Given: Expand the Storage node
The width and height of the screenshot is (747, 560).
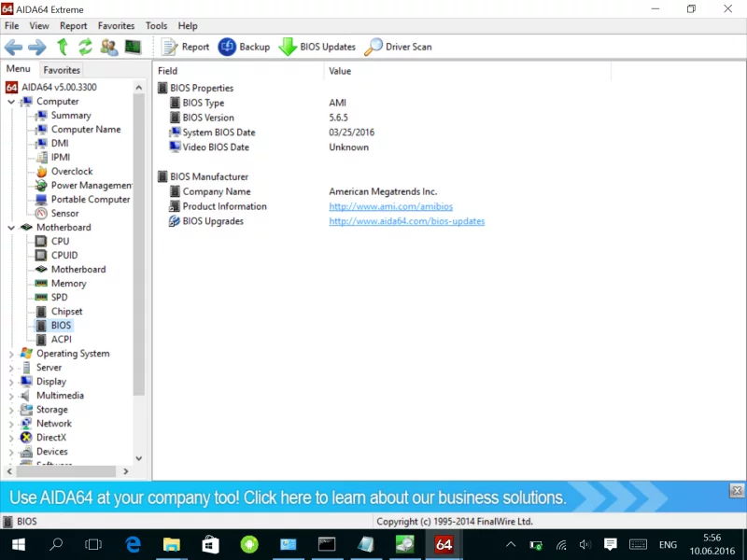Looking at the screenshot, I should (11, 410).
